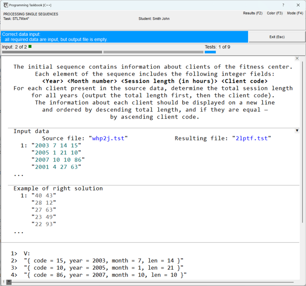Click the first gray input progress bar

(x=52, y=52)
